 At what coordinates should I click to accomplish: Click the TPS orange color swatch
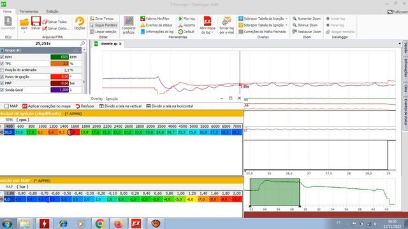[59, 64]
